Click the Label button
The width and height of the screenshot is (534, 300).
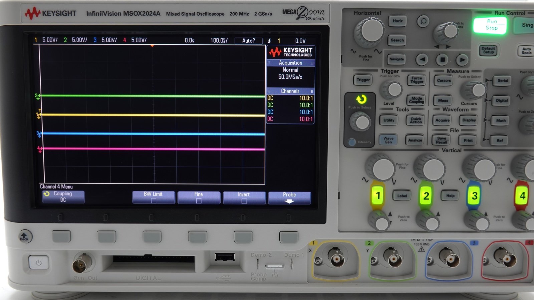pyautogui.click(x=402, y=196)
